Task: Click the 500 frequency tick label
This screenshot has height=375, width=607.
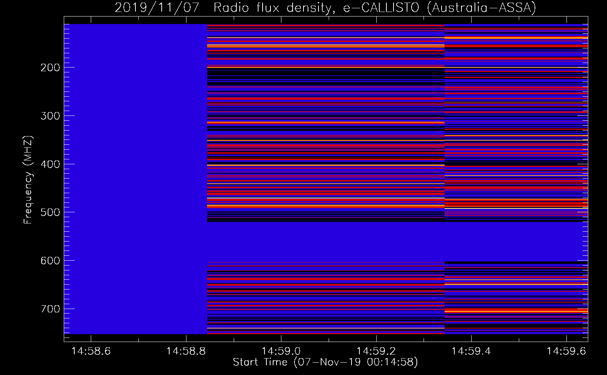Action: pyautogui.click(x=50, y=212)
